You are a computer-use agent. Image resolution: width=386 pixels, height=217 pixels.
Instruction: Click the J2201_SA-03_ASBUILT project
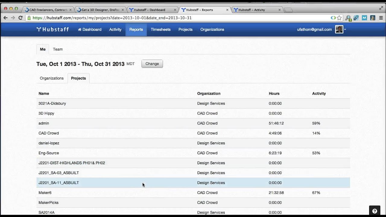(x=59, y=173)
